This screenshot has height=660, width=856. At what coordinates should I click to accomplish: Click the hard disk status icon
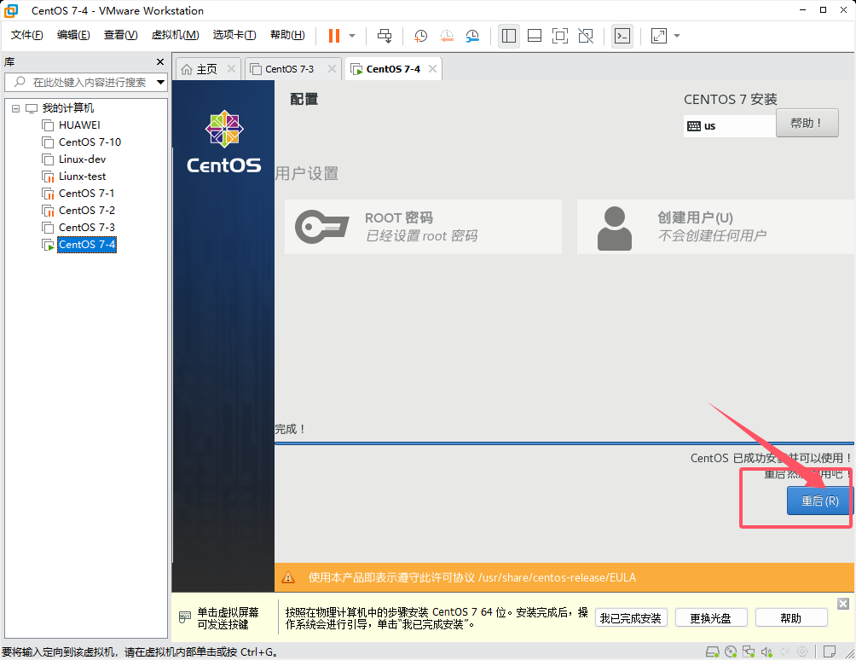click(713, 651)
